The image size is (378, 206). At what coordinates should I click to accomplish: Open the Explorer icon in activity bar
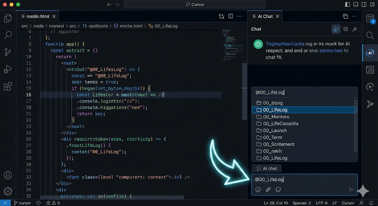coord(8,18)
